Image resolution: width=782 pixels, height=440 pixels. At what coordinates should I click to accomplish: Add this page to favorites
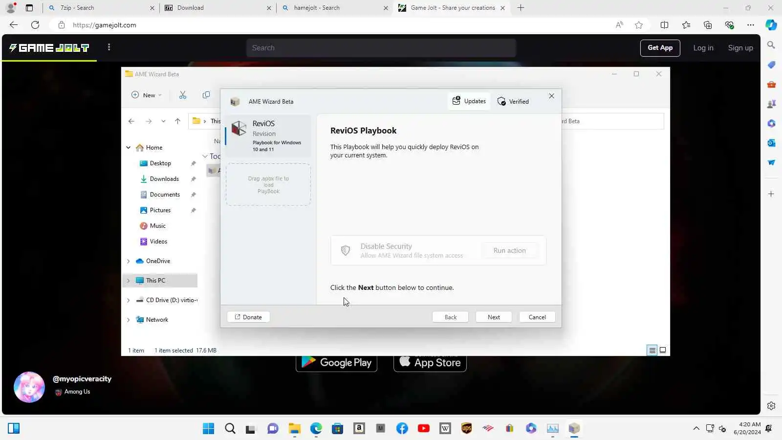639,25
